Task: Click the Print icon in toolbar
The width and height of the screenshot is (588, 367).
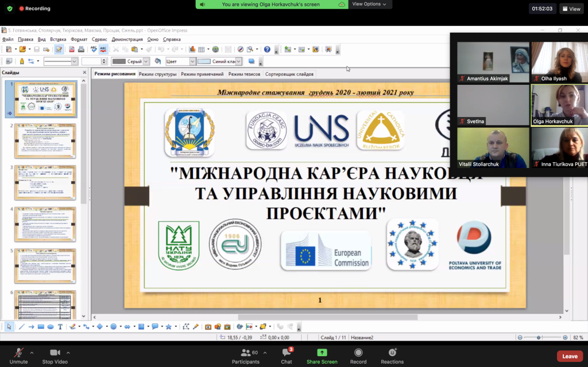Action: [x=81, y=49]
